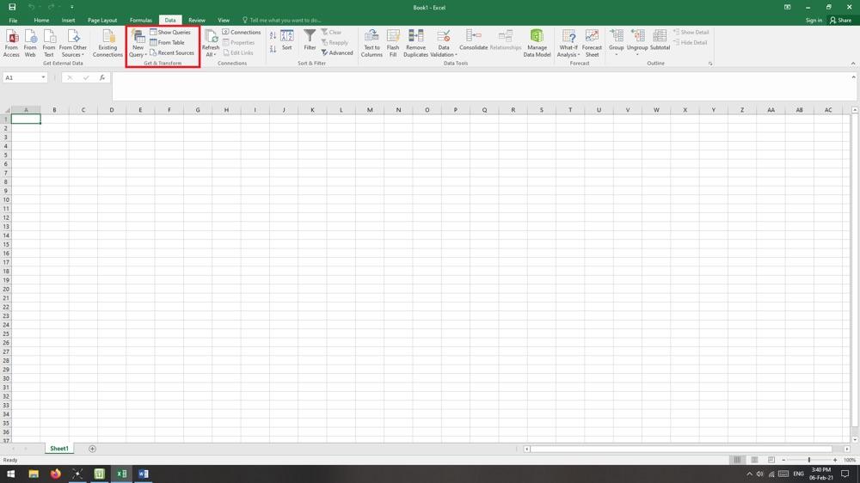The image size is (860, 483).
Task: Click the Remove Duplicates icon
Action: (415, 43)
